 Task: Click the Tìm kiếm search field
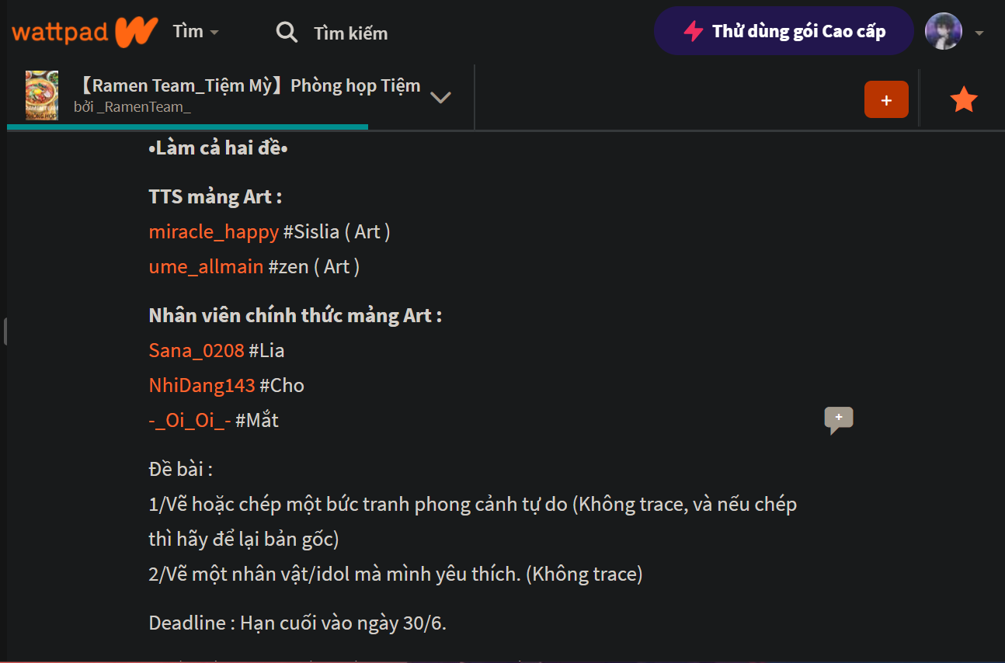pos(350,33)
